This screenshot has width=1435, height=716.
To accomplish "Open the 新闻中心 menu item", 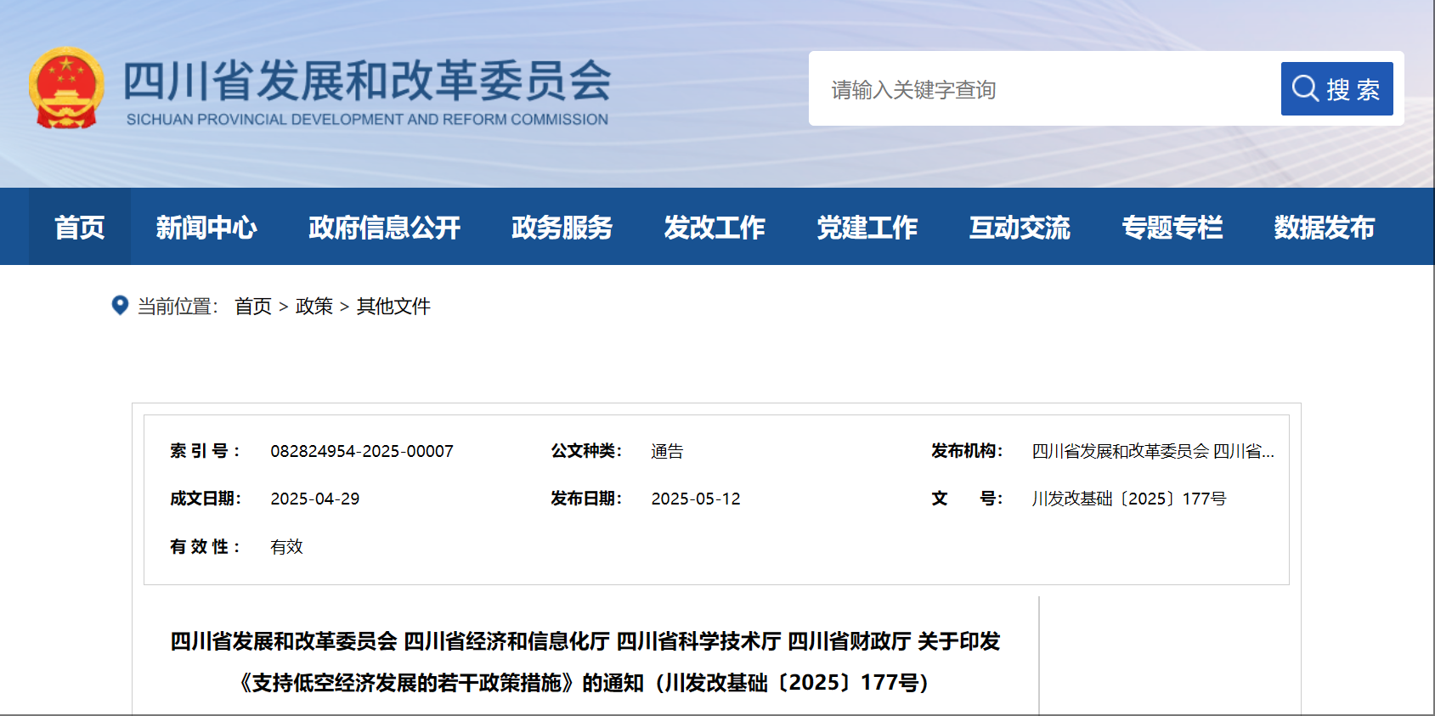I will click(x=206, y=228).
